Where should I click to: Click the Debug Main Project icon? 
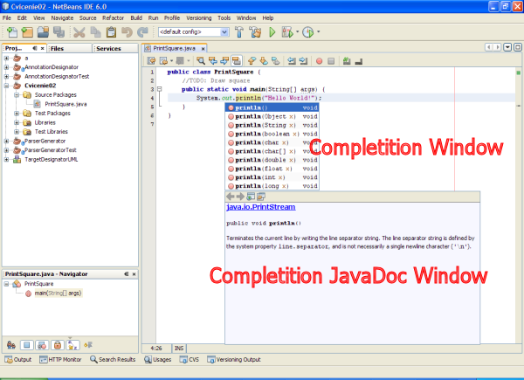pos(287,32)
